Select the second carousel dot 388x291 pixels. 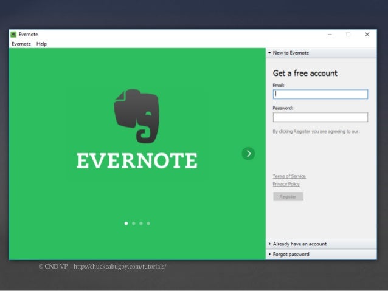(x=134, y=224)
